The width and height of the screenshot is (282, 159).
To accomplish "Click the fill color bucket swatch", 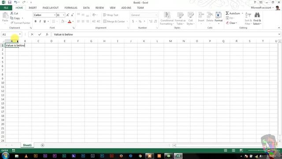I will tap(63, 22).
